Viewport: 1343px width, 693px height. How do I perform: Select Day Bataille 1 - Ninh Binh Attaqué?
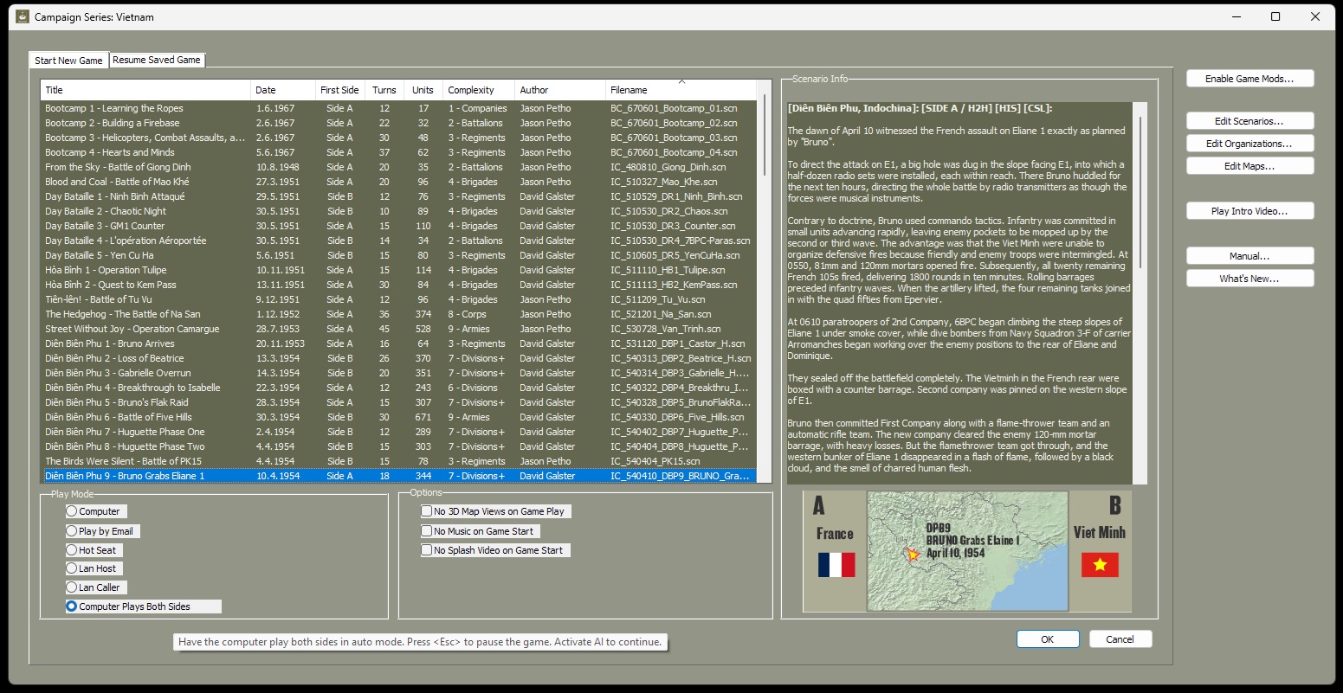pyautogui.click(x=398, y=197)
